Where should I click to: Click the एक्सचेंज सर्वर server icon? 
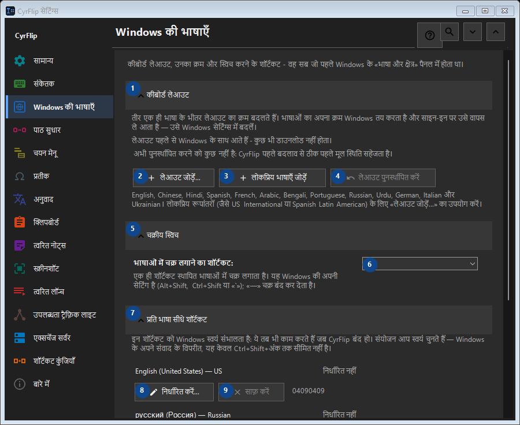click(20, 338)
